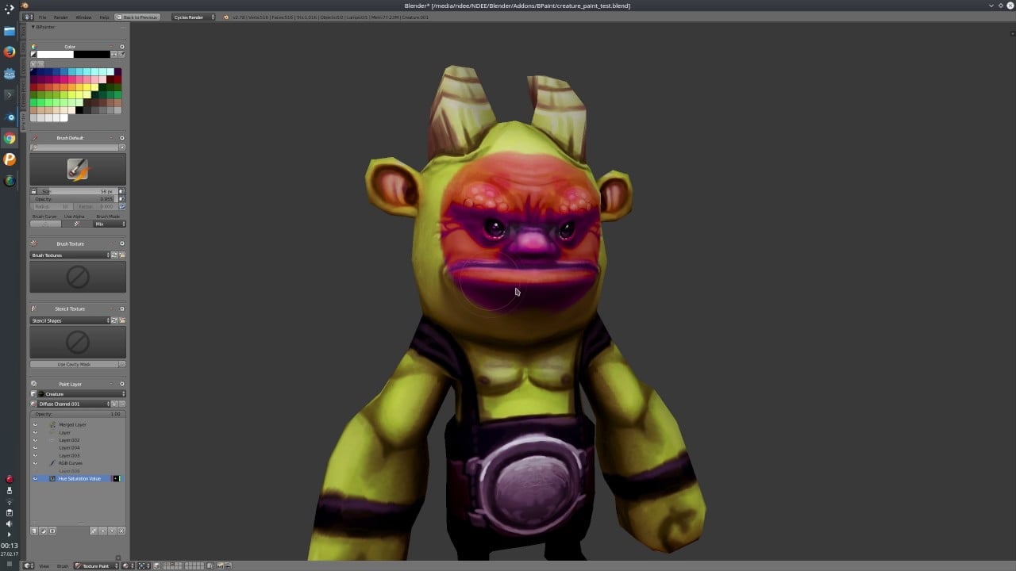The width and height of the screenshot is (1016, 571).
Task: Toggle size pressure sensitivity icon
Action: pos(121,191)
